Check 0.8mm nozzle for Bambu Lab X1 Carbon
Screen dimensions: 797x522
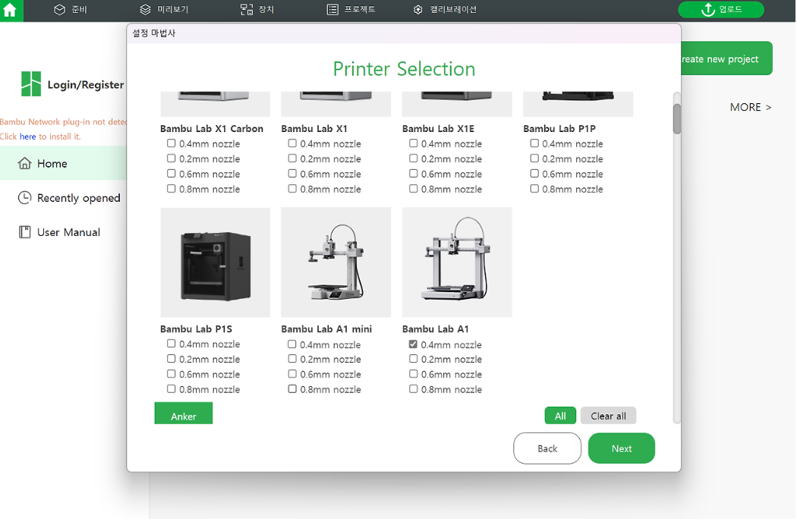172,189
